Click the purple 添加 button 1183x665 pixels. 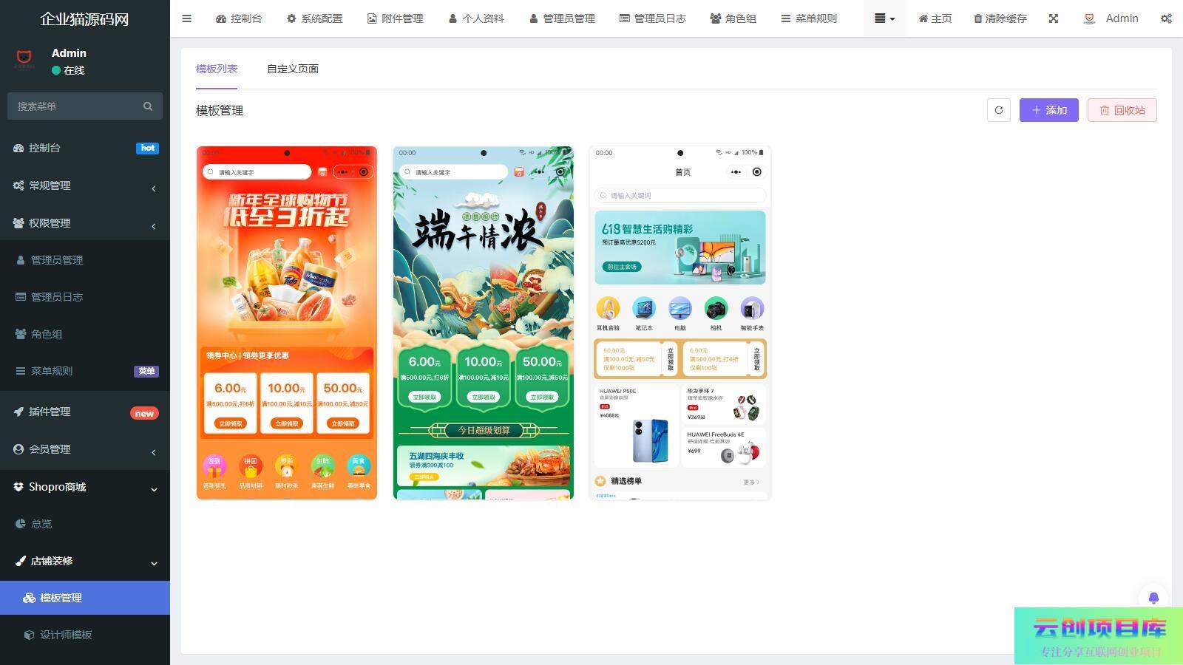pos(1048,110)
